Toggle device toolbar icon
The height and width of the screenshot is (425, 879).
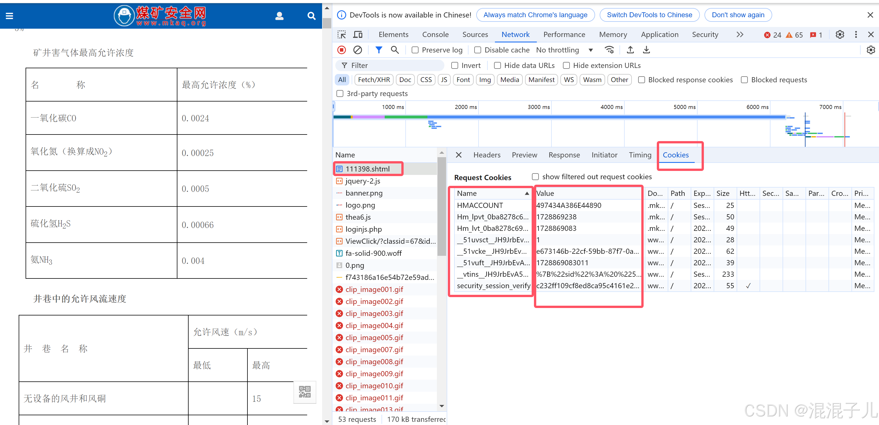point(358,34)
